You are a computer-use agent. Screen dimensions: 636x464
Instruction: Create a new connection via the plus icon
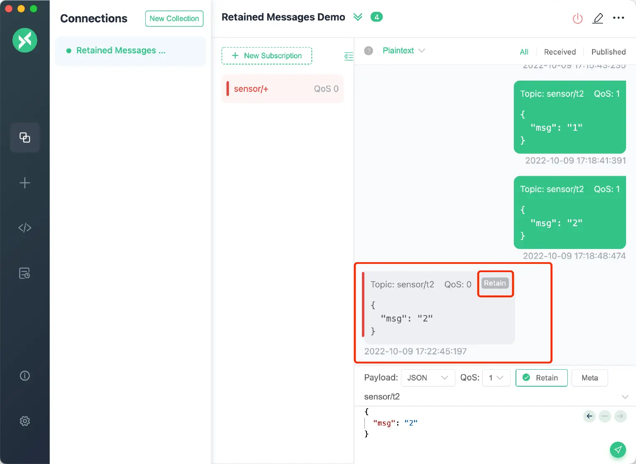point(25,183)
